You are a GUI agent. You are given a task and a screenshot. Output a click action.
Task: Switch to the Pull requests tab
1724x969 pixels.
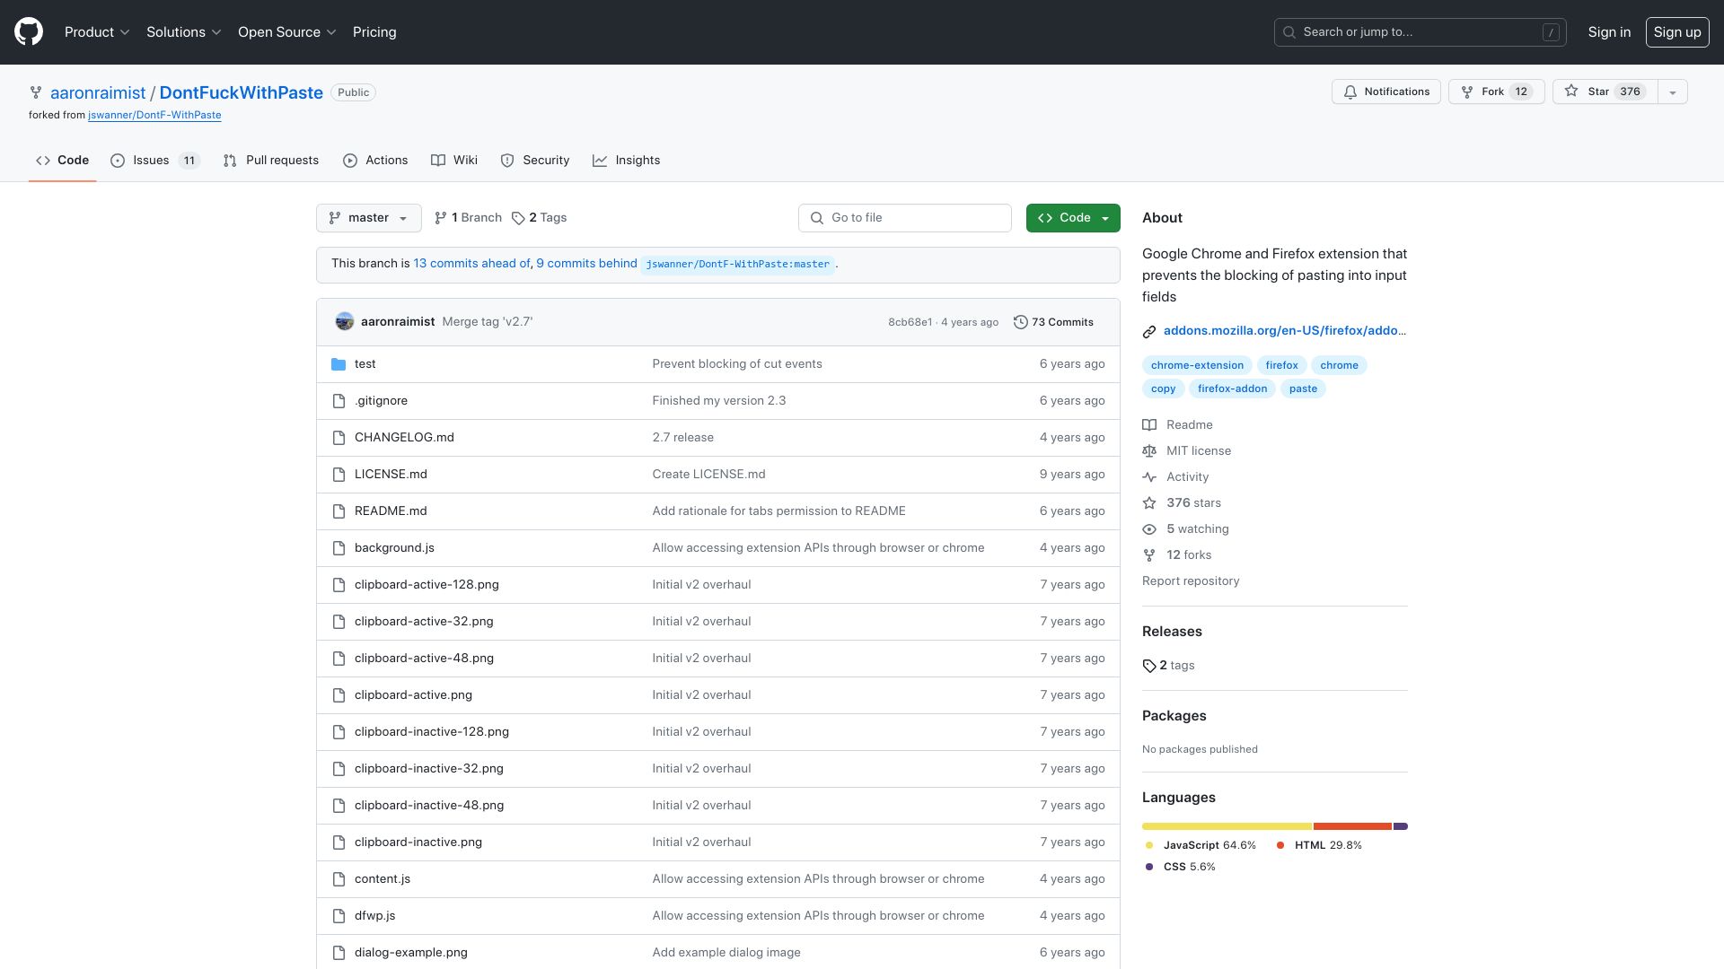pos(271,161)
